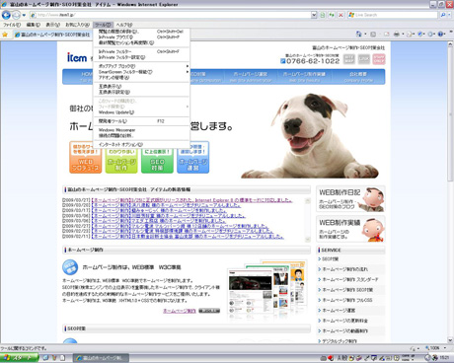Open インターネット オプション menu entry
The height and width of the screenshot is (363, 454).
[141, 144]
